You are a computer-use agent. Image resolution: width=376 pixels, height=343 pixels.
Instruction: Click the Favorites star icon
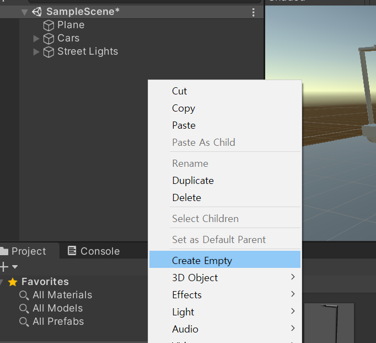pos(13,282)
